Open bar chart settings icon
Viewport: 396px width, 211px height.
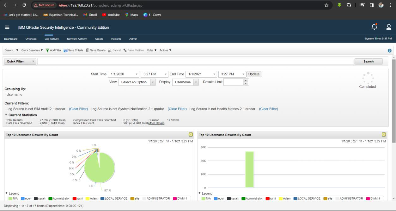(x=384, y=135)
